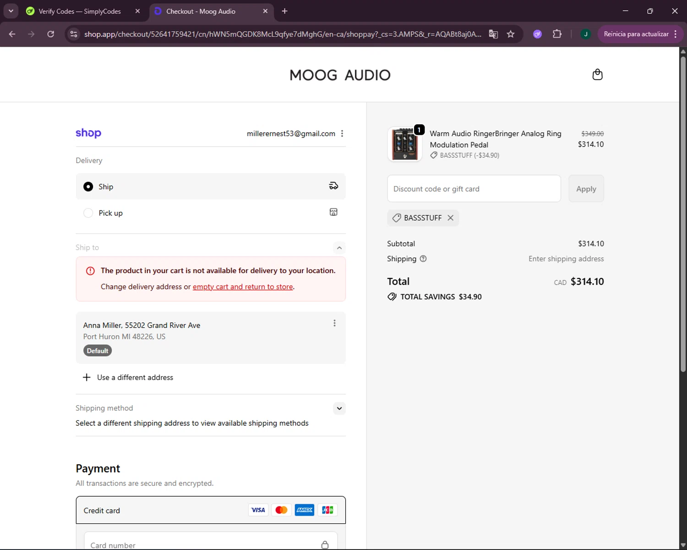Select the Checkout - Moog Audio tab

201,11
